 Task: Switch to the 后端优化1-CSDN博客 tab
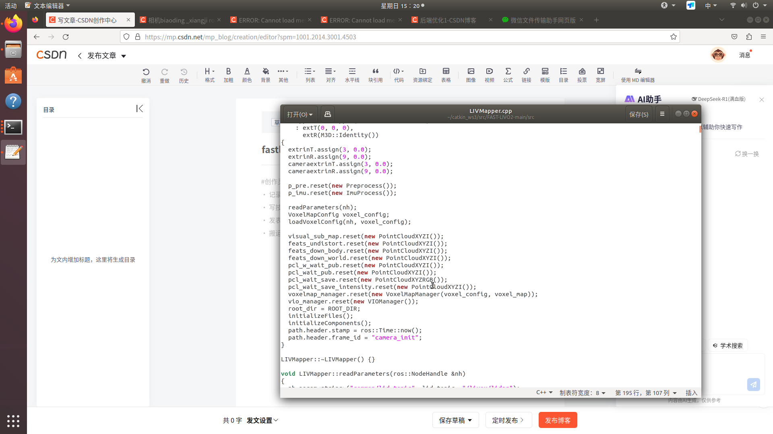448,20
